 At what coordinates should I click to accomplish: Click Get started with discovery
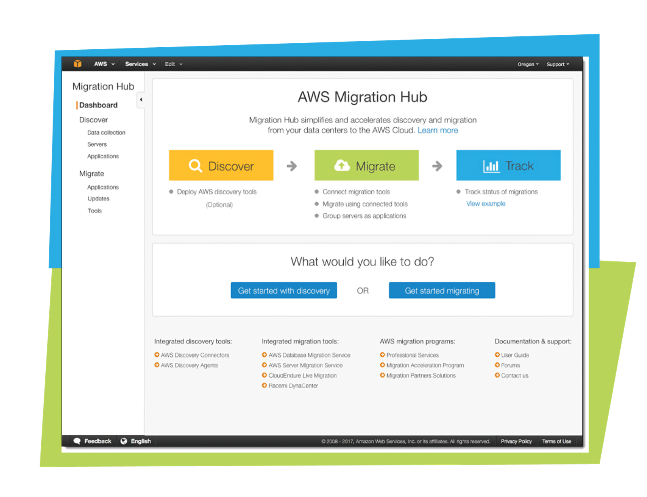pos(283,290)
